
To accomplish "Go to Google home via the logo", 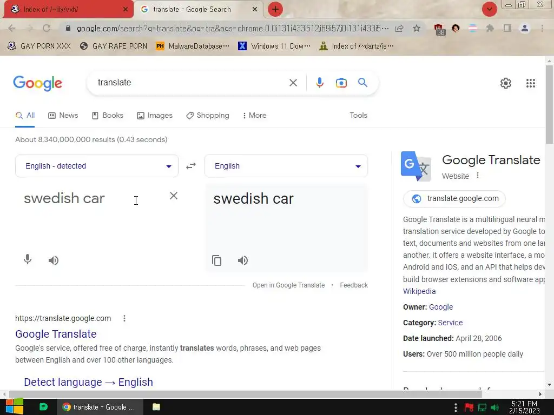I will (37, 83).
